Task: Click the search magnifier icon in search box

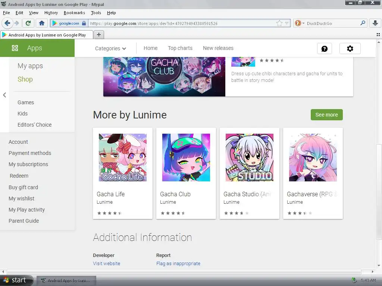Action: click(363, 23)
